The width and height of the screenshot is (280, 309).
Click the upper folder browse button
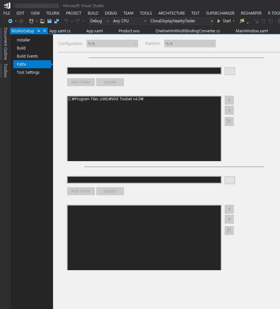[230, 71]
